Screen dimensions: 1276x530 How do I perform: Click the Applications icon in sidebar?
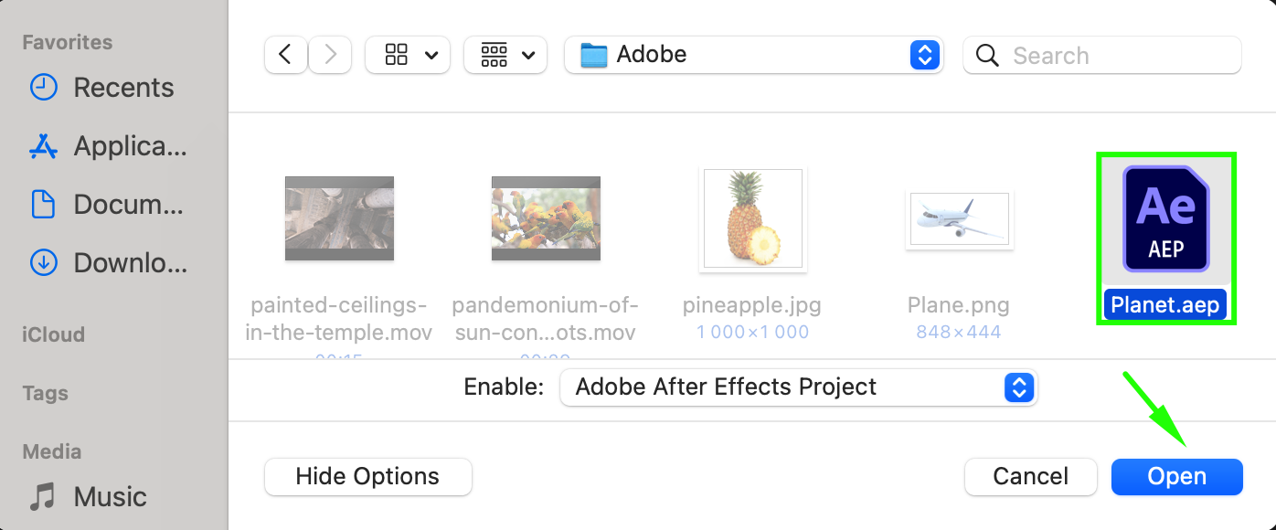pos(43,146)
